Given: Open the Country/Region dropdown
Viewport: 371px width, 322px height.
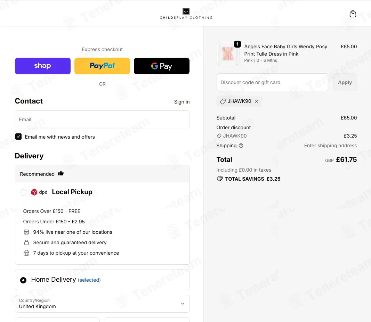Looking at the screenshot, I should pyautogui.click(x=102, y=304).
